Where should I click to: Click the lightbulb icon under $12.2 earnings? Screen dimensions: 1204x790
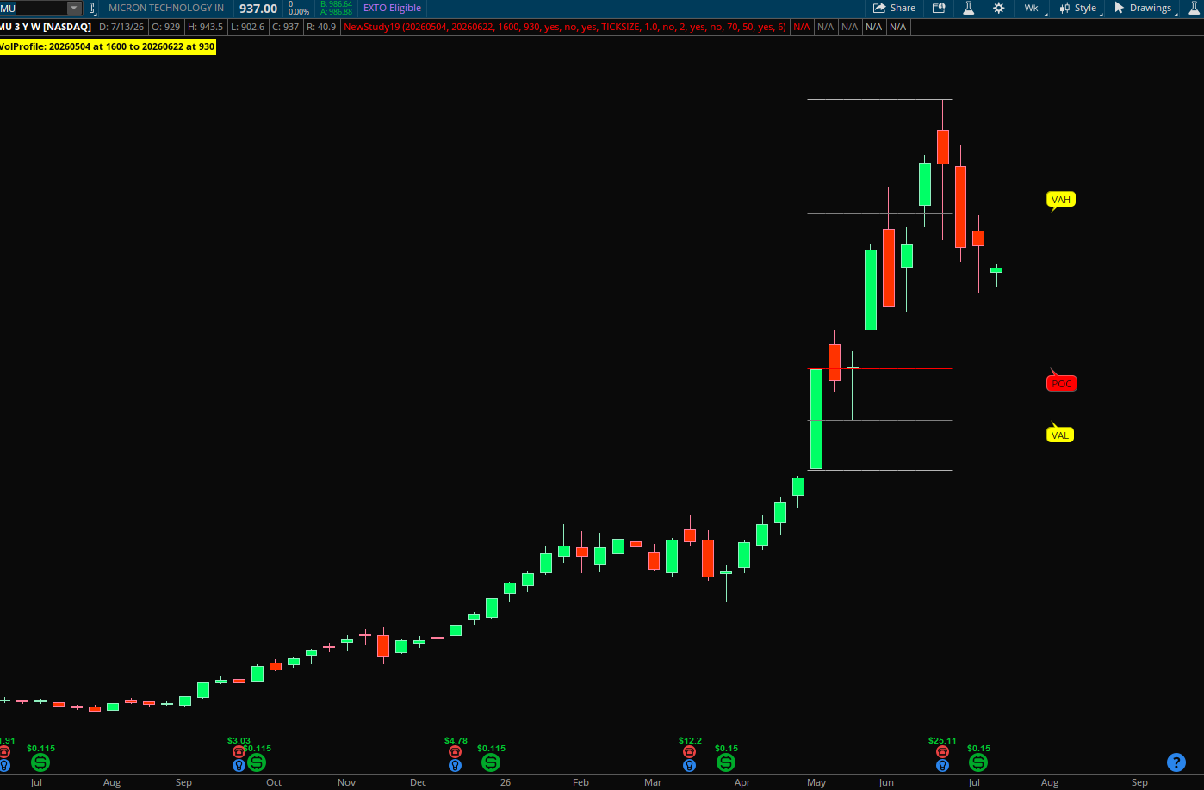click(x=689, y=765)
